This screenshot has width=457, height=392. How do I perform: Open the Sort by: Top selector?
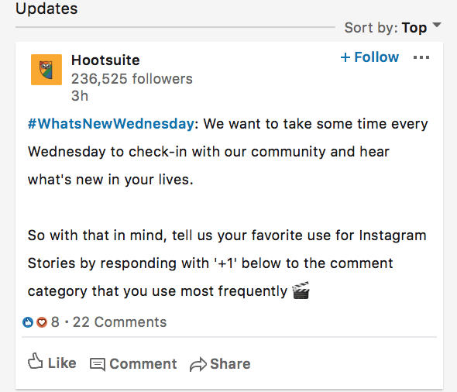393,28
